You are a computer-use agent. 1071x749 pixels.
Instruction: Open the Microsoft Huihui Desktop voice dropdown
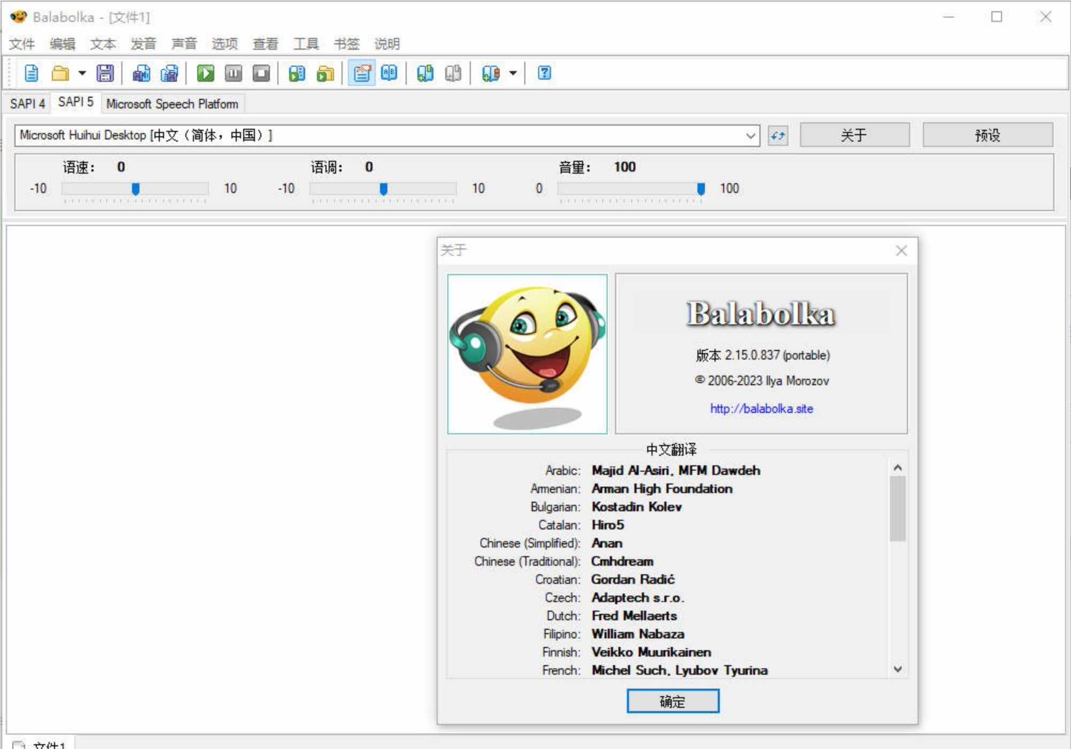[387, 136]
